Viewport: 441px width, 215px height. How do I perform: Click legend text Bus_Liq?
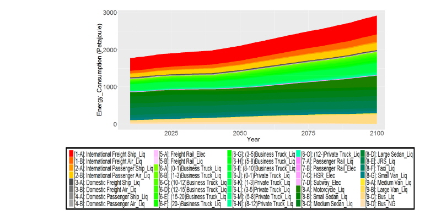(386, 196)
